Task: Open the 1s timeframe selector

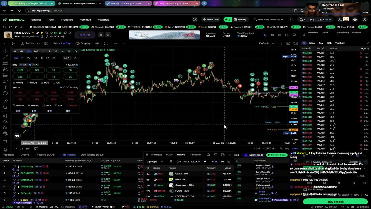Action: (x=4, y=43)
